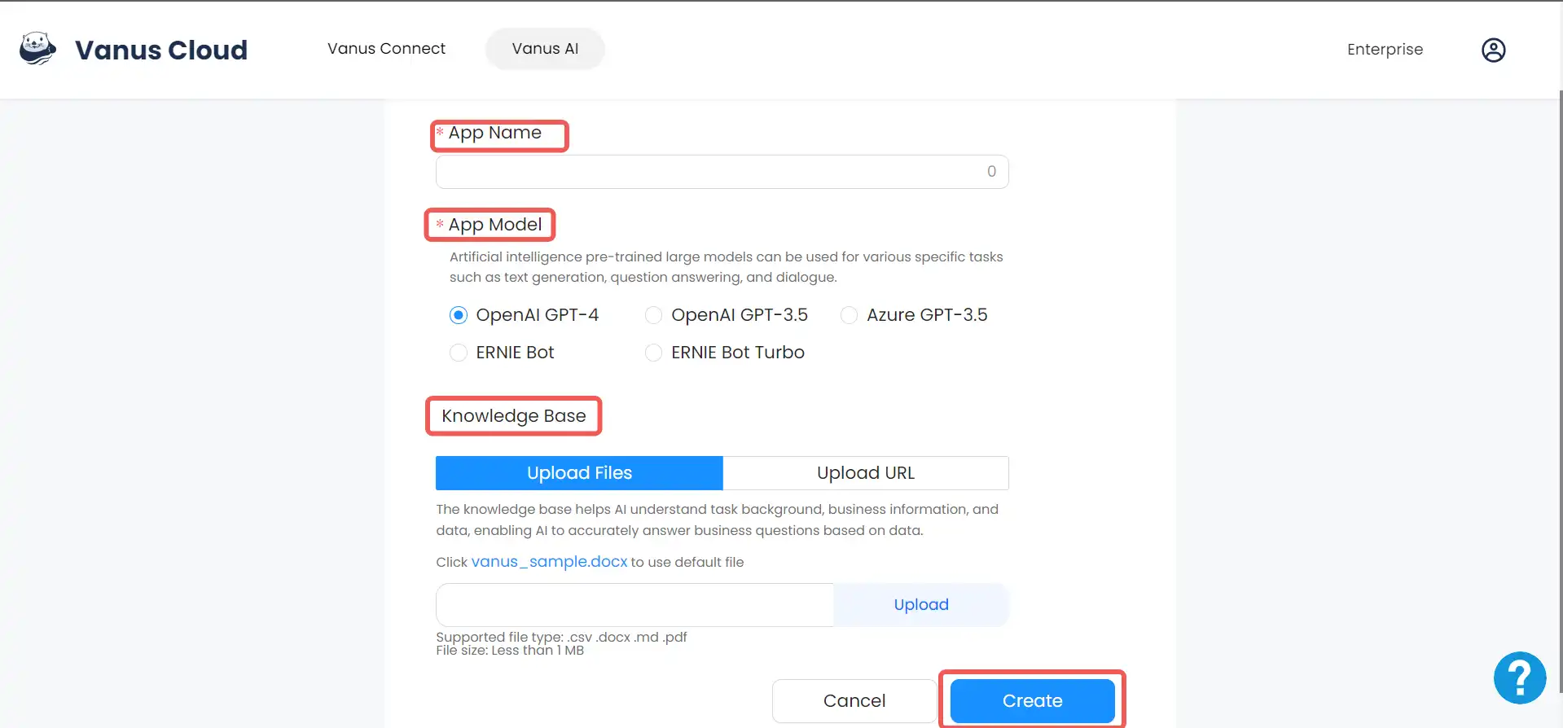This screenshot has width=1563, height=728.
Task: Go to the Vanus Connect tab
Action: pyautogui.click(x=386, y=49)
